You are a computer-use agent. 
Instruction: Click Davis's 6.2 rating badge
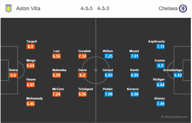(x=82, y=75)
